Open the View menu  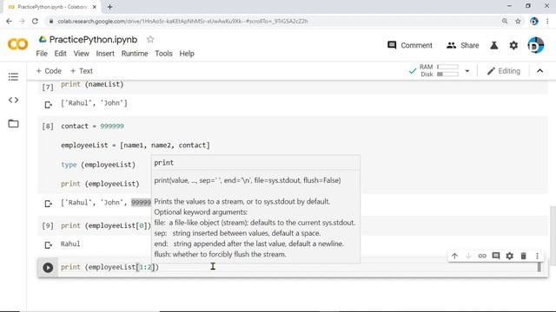[x=81, y=54]
